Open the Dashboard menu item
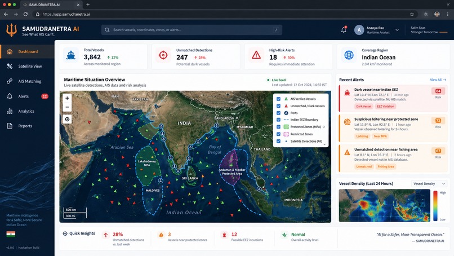The height and width of the screenshot is (256, 454). [27, 52]
